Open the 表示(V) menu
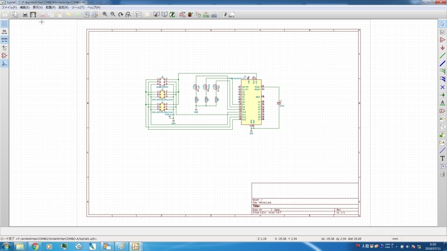Image resolution: width=447 pixels, height=251 pixels. point(38,7)
